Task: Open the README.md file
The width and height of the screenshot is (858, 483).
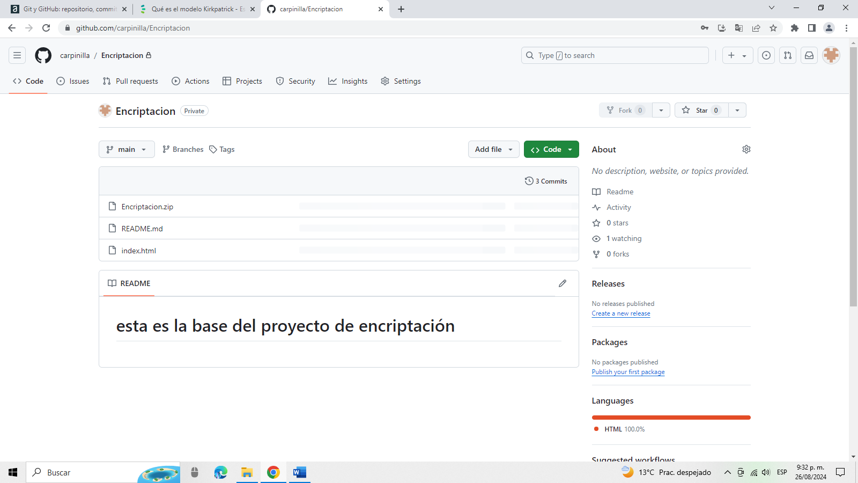Action: click(x=142, y=229)
